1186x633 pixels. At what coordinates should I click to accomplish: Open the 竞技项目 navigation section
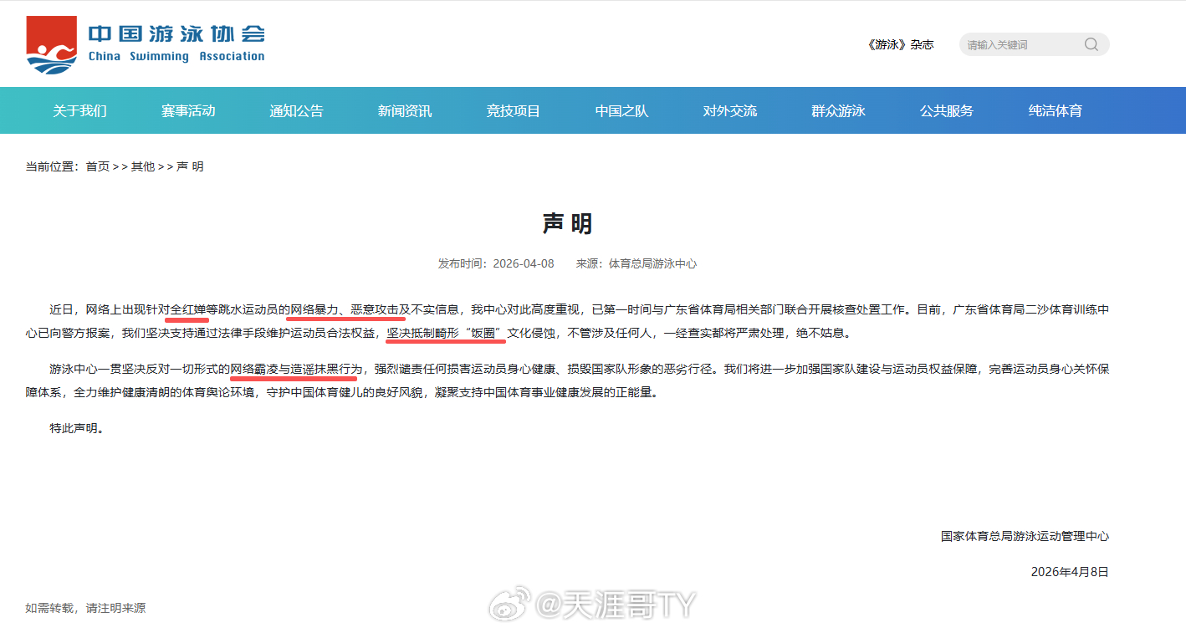click(x=514, y=110)
